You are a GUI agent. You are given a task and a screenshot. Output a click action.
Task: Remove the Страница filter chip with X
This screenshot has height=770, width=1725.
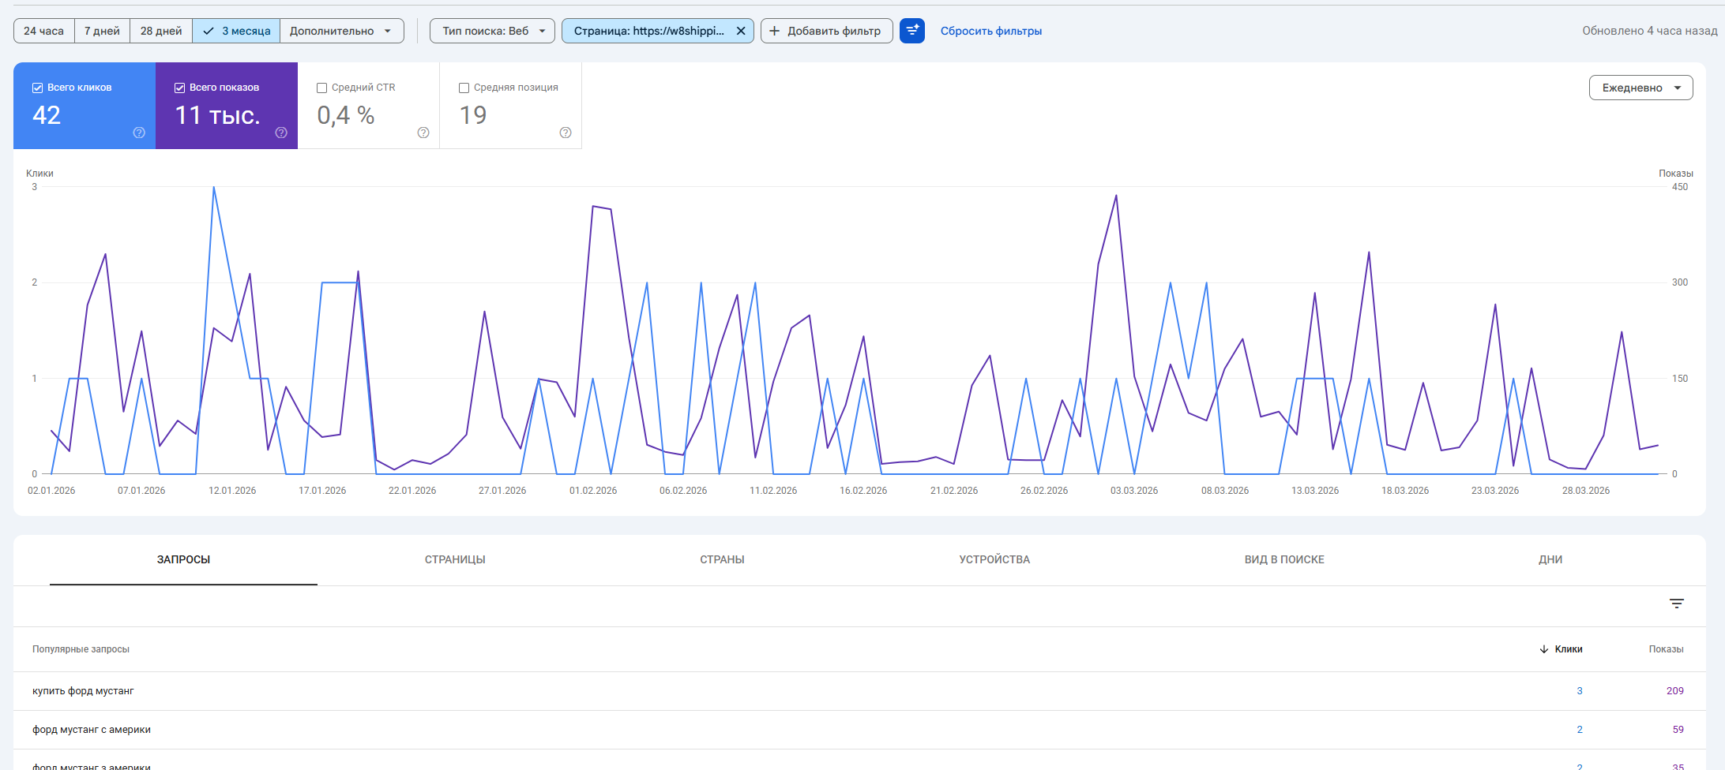click(741, 31)
